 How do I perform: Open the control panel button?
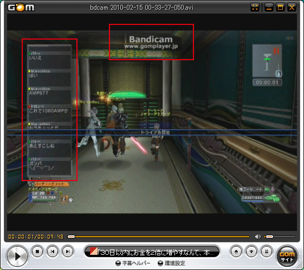pos(251,252)
